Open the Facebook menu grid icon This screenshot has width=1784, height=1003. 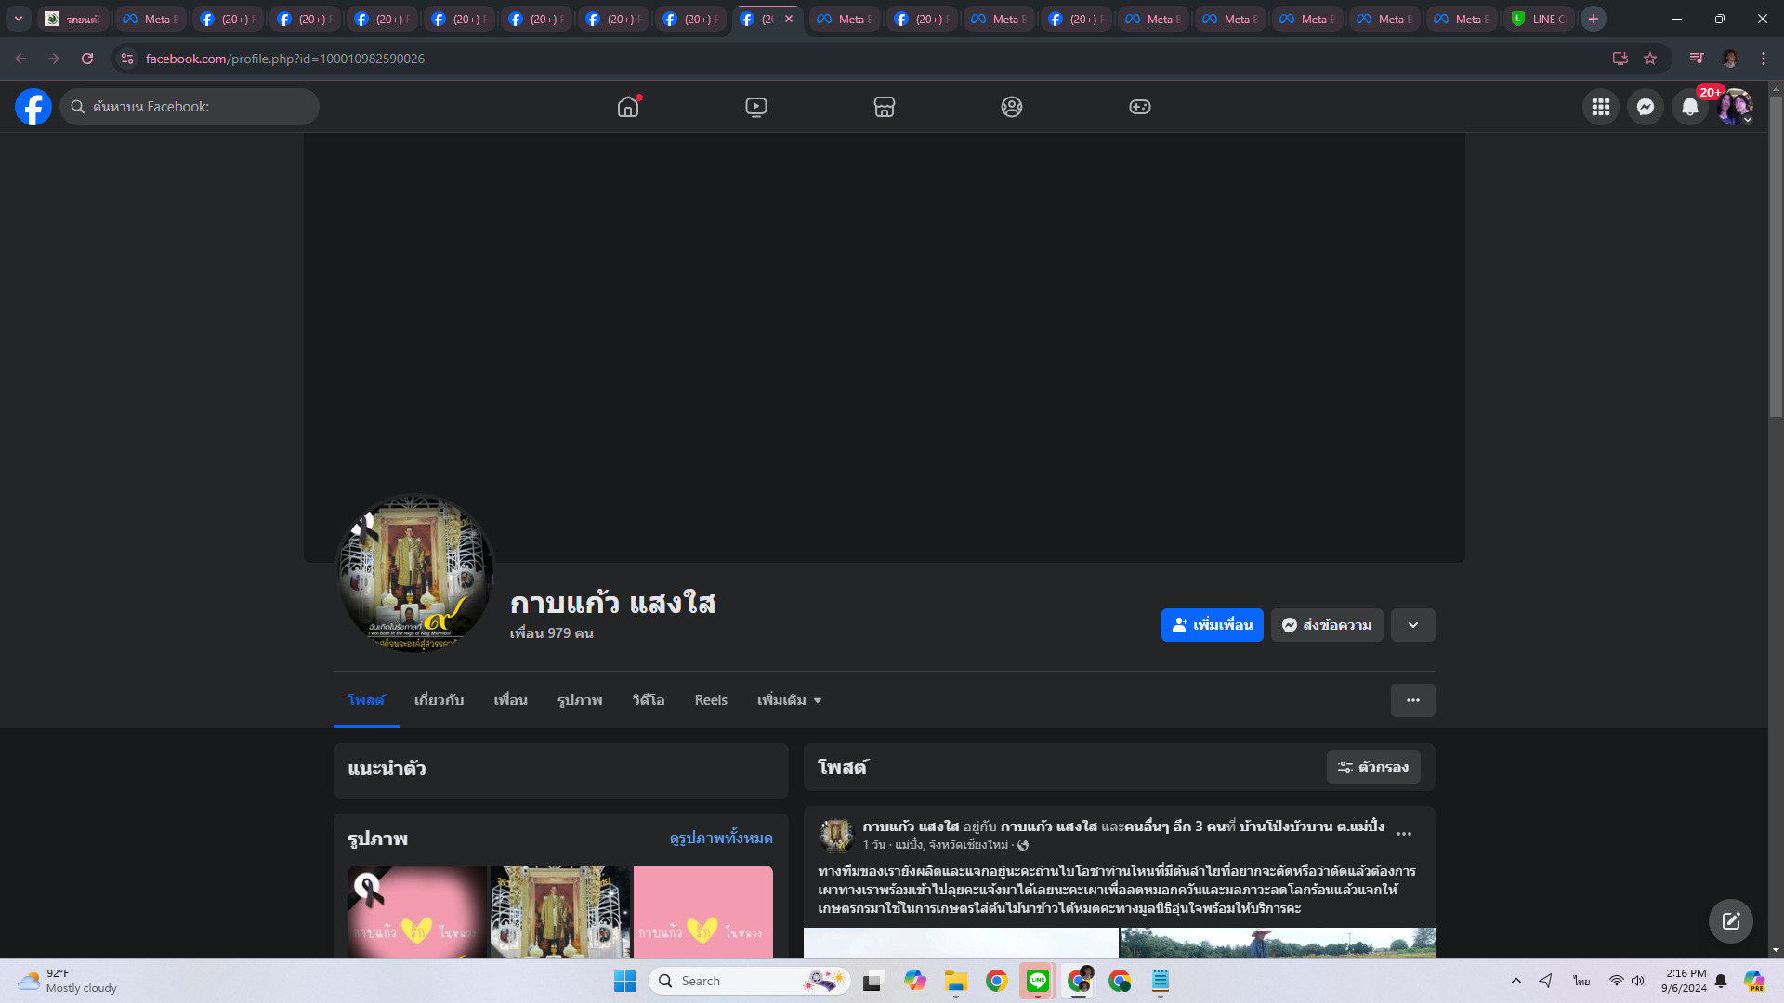pos(1600,107)
